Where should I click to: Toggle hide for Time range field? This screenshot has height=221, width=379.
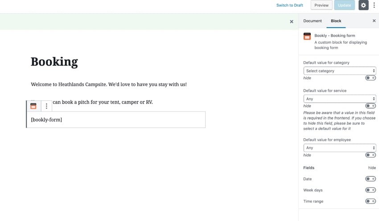point(370,201)
